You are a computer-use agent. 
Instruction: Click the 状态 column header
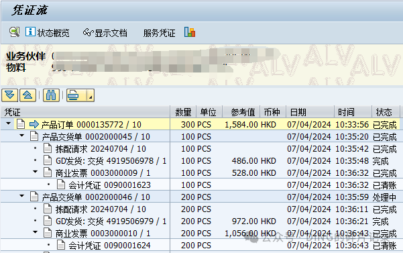click(x=386, y=112)
